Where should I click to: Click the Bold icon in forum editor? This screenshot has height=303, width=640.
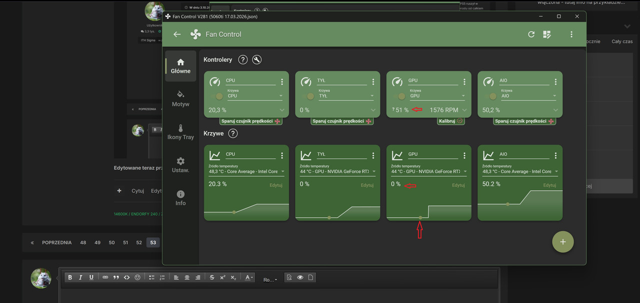pyautogui.click(x=70, y=278)
